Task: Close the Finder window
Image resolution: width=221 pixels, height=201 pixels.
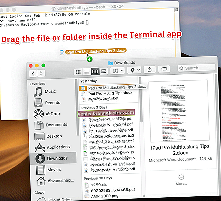Action: tap(31, 66)
